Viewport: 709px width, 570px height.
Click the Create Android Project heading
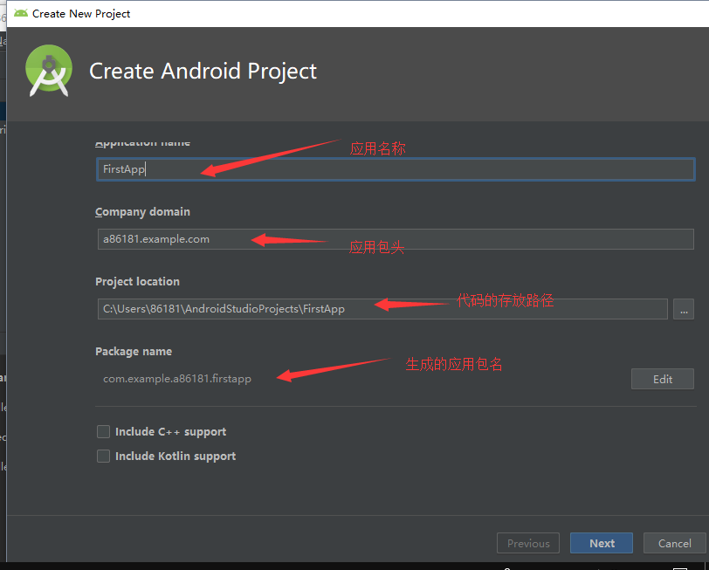click(x=203, y=71)
